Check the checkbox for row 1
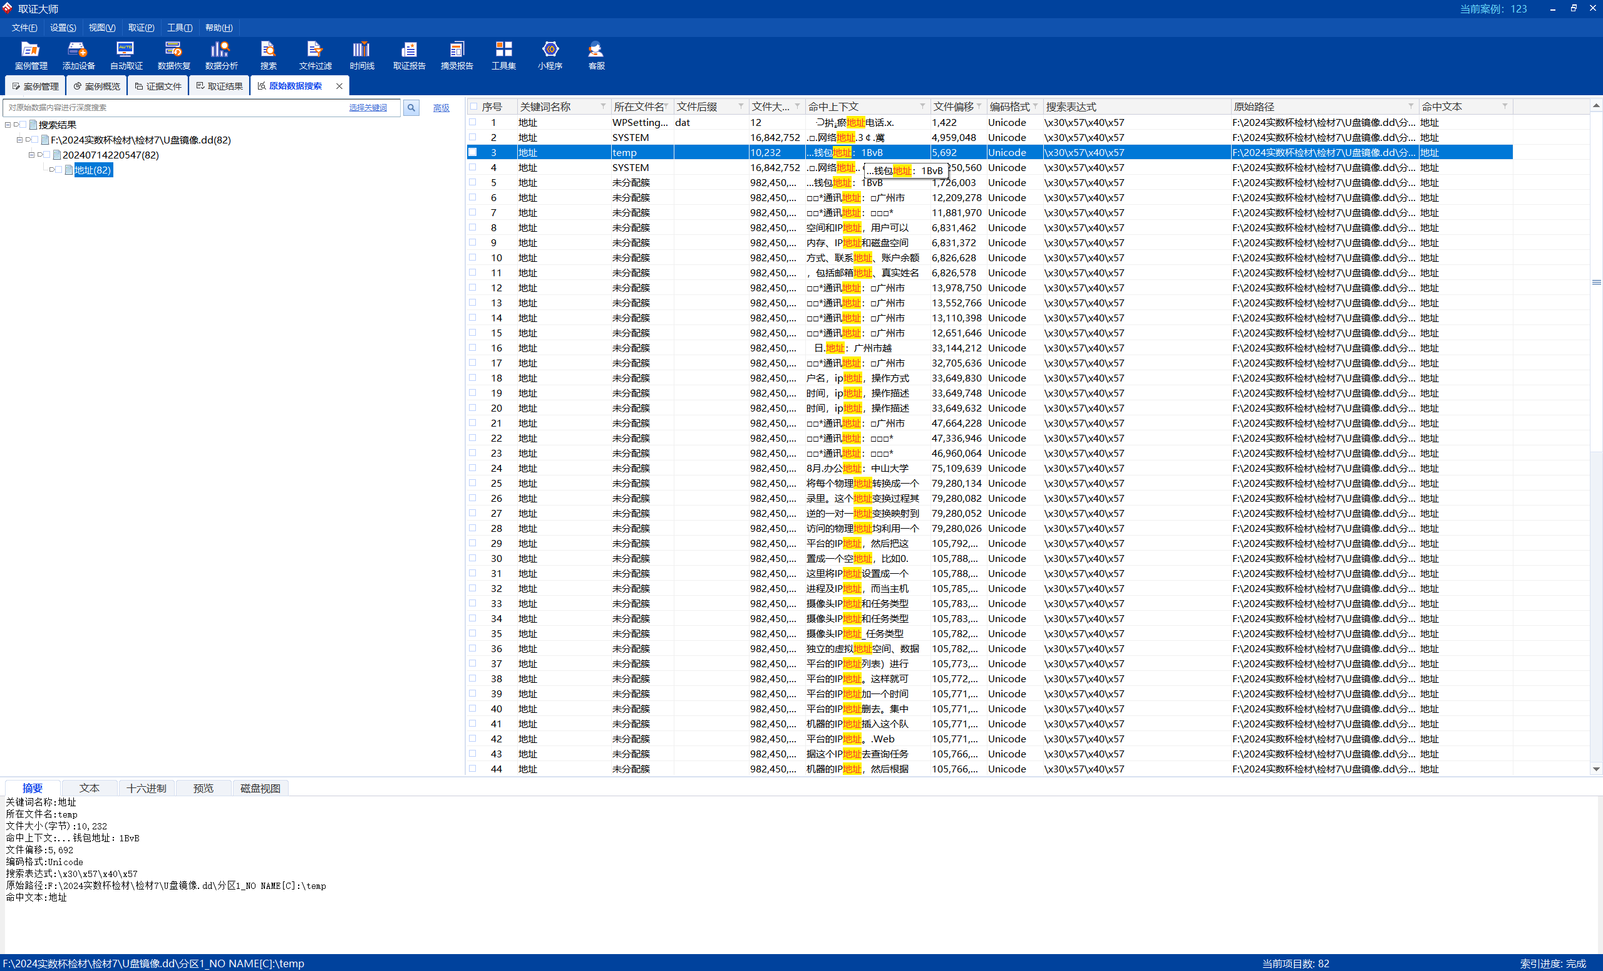The image size is (1603, 971). (473, 122)
